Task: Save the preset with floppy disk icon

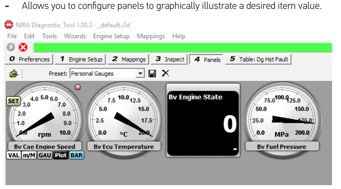Action: coord(152,73)
